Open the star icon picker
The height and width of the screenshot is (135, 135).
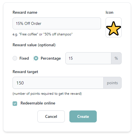point(114,27)
